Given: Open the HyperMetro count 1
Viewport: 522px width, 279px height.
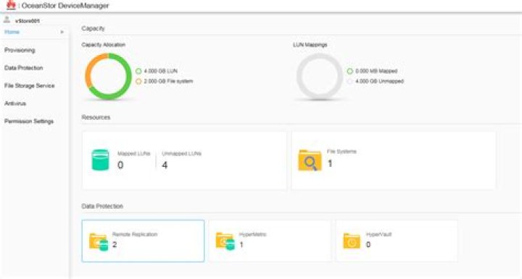Looking at the screenshot, I should (x=241, y=244).
